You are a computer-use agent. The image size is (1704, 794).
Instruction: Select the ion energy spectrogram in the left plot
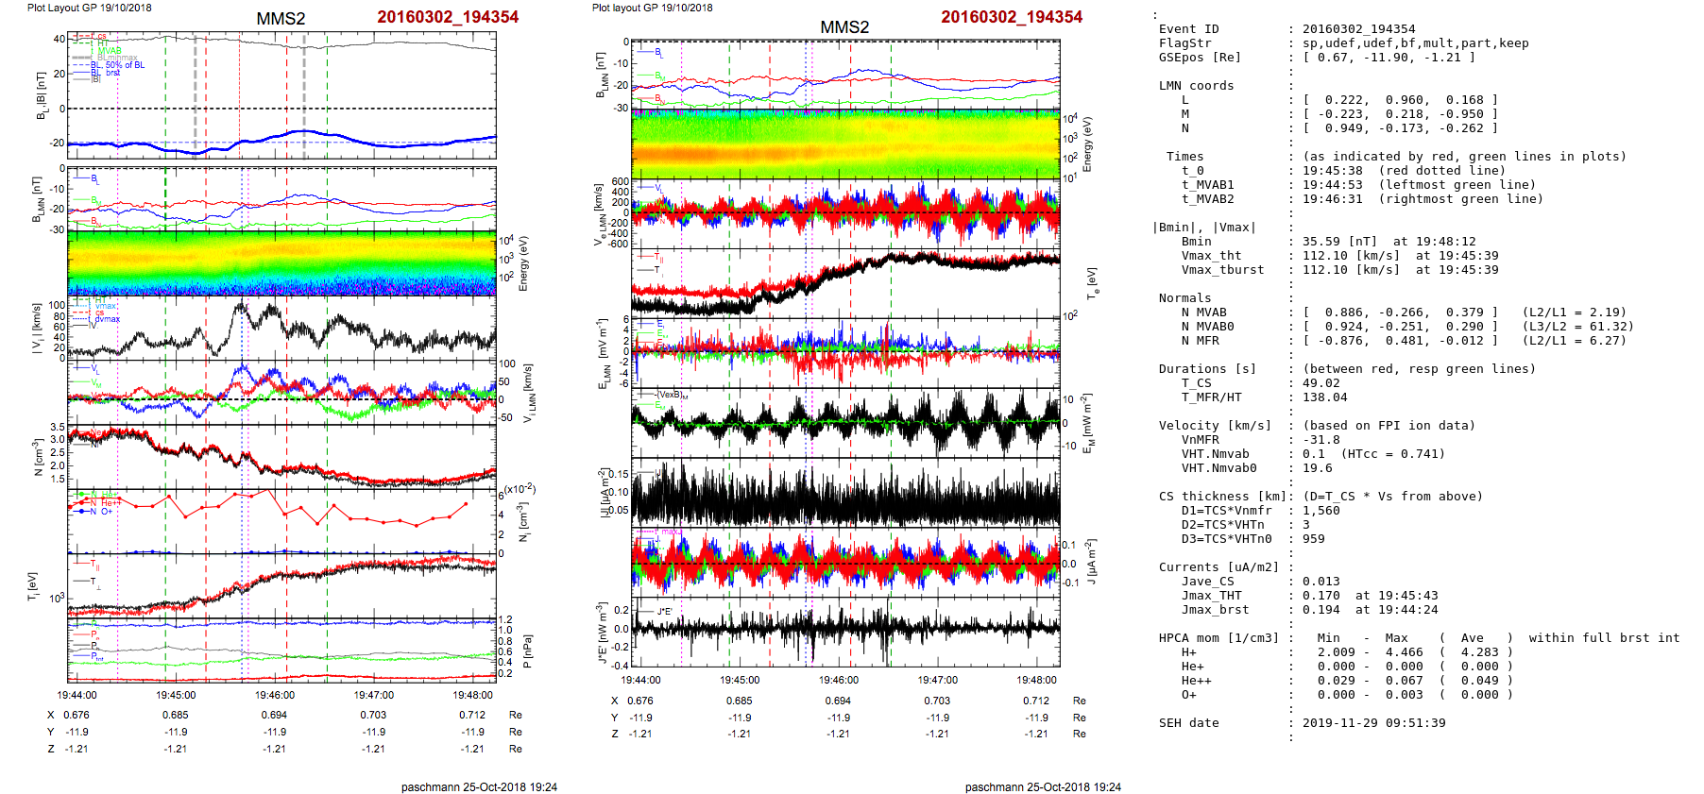point(281,262)
